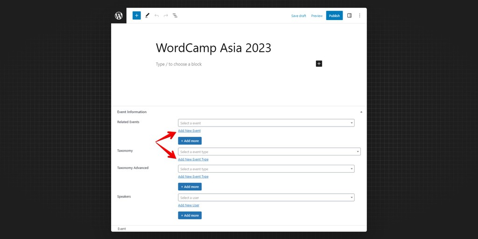Click the Event label in the footer
478x239 pixels.
(x=122, y=229)
